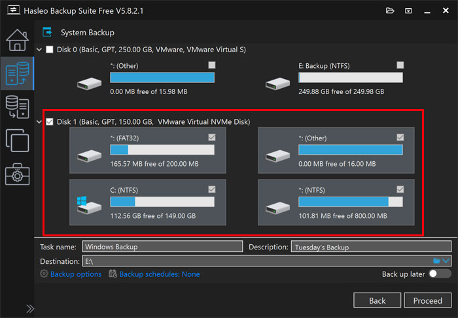
Task: Click the System Backup title text
Action: tap(87, 33)
